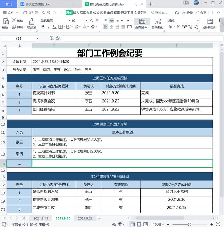Screen dimensions: 224x227
Task: Click the Copy icon
Action: point(14,27)
